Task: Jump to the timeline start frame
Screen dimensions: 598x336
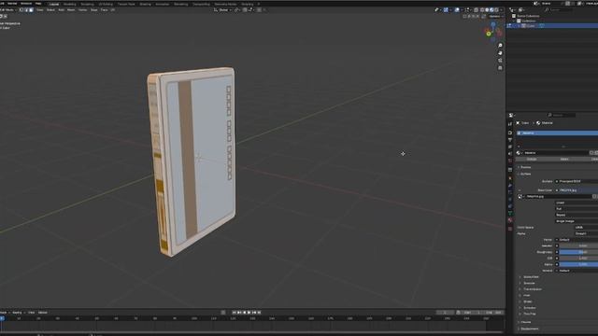Action: [x=235, y=313]
